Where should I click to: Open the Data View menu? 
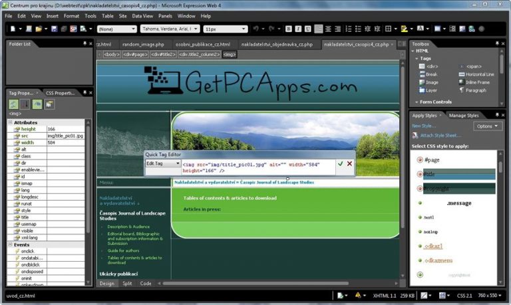[142, 16]
